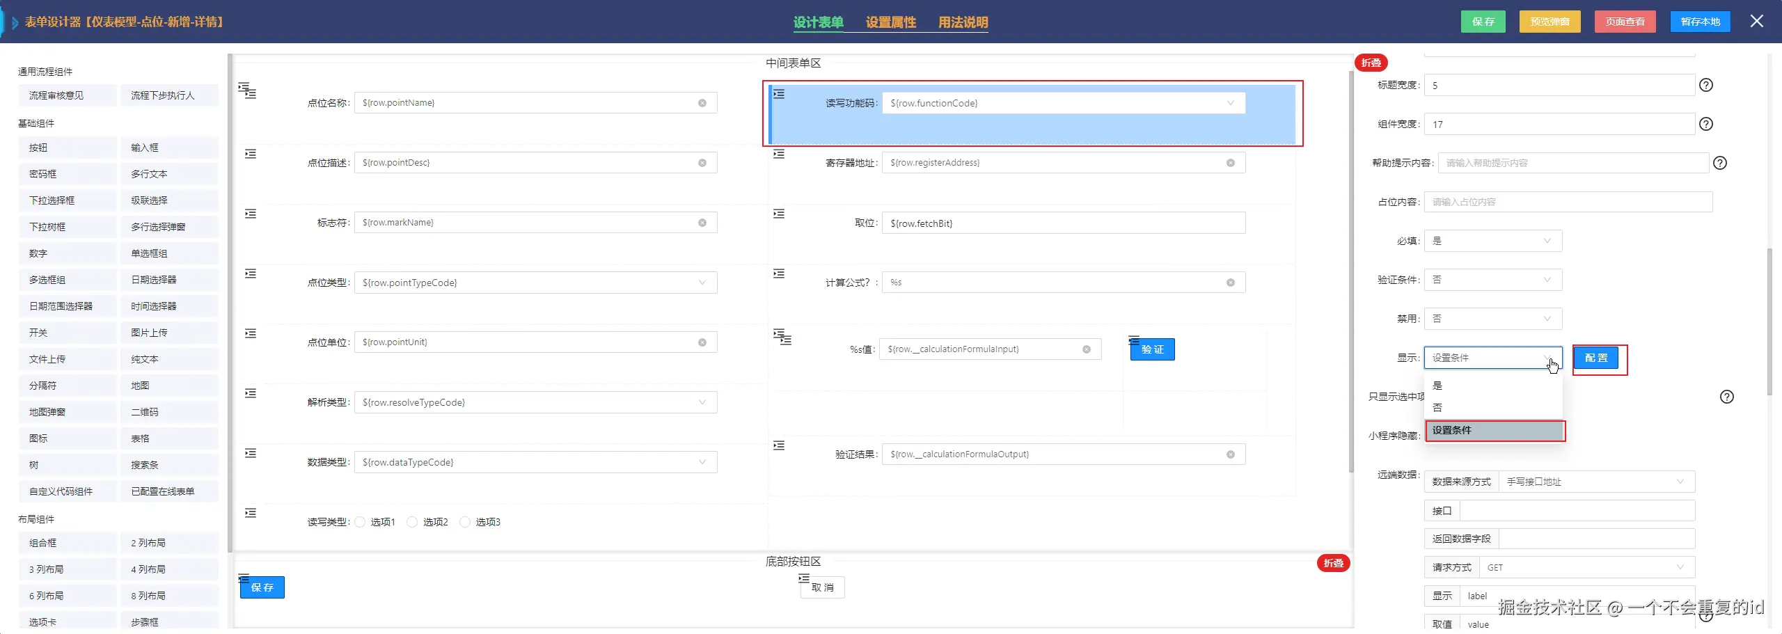
Task: Click the drag handle icon beside 寄存器地址
Action: 779,154
